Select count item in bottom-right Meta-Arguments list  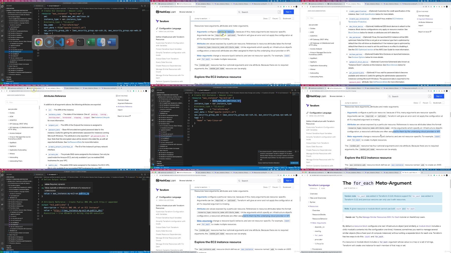tap(317, 231)
